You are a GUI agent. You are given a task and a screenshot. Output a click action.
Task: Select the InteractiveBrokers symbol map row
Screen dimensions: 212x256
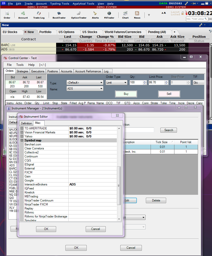pos(70,184)
